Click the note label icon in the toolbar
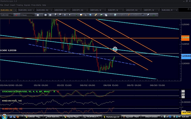 81,15
